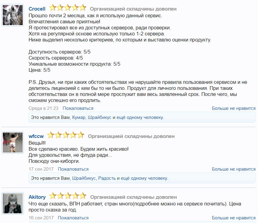Open Akitory's user profile link
Image resolution: width=258 pixels, height=223 pixels.
click(37, 197)
